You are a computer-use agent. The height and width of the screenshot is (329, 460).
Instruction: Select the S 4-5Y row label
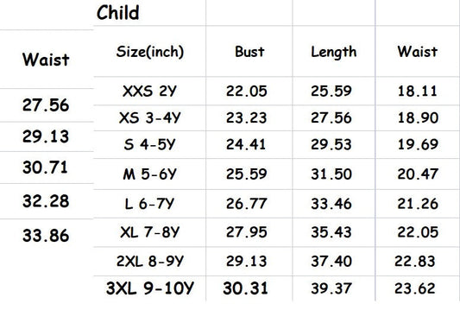[x=149, y=144]
